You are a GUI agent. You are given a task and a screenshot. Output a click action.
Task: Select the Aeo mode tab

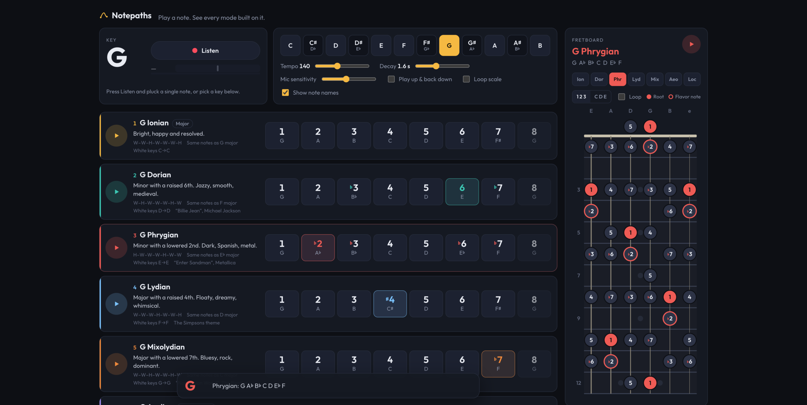[x=673, y=79]
